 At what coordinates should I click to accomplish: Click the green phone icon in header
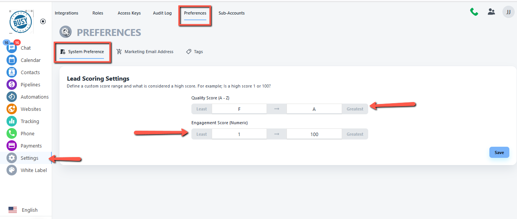point(474,12)
